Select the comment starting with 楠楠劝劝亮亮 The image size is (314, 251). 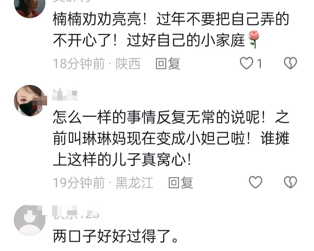pyautogui.click(x=171, y=30)
